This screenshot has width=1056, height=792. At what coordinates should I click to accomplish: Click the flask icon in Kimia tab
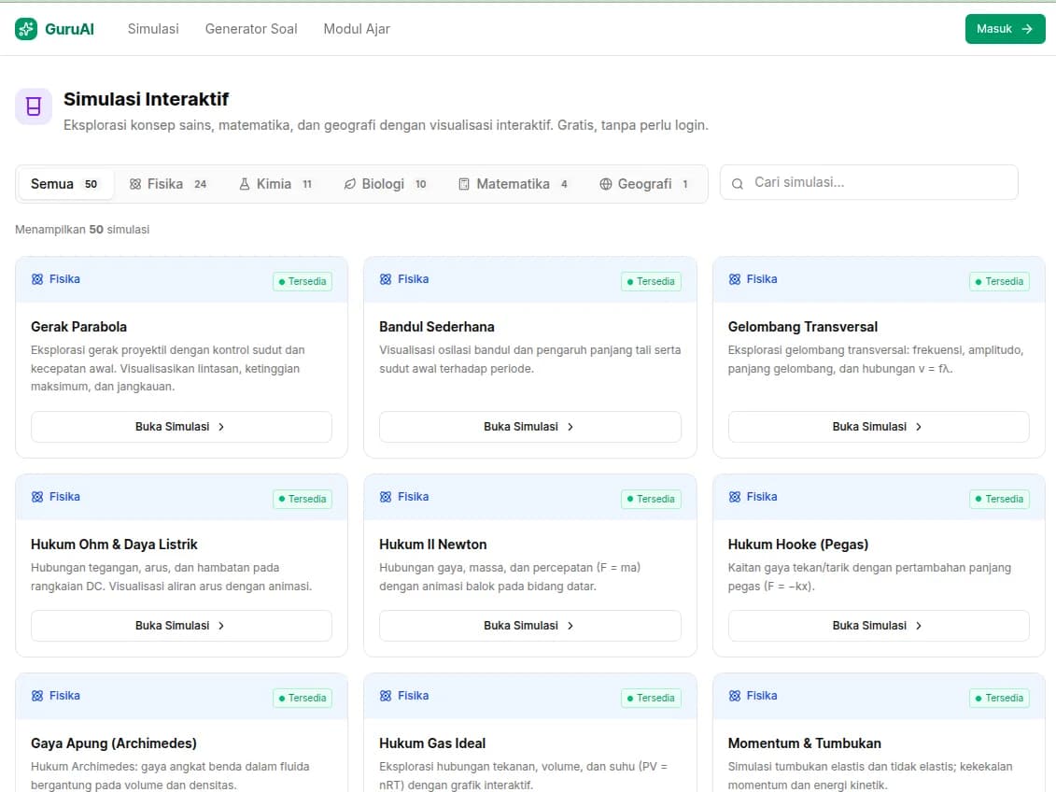(245, 184)
